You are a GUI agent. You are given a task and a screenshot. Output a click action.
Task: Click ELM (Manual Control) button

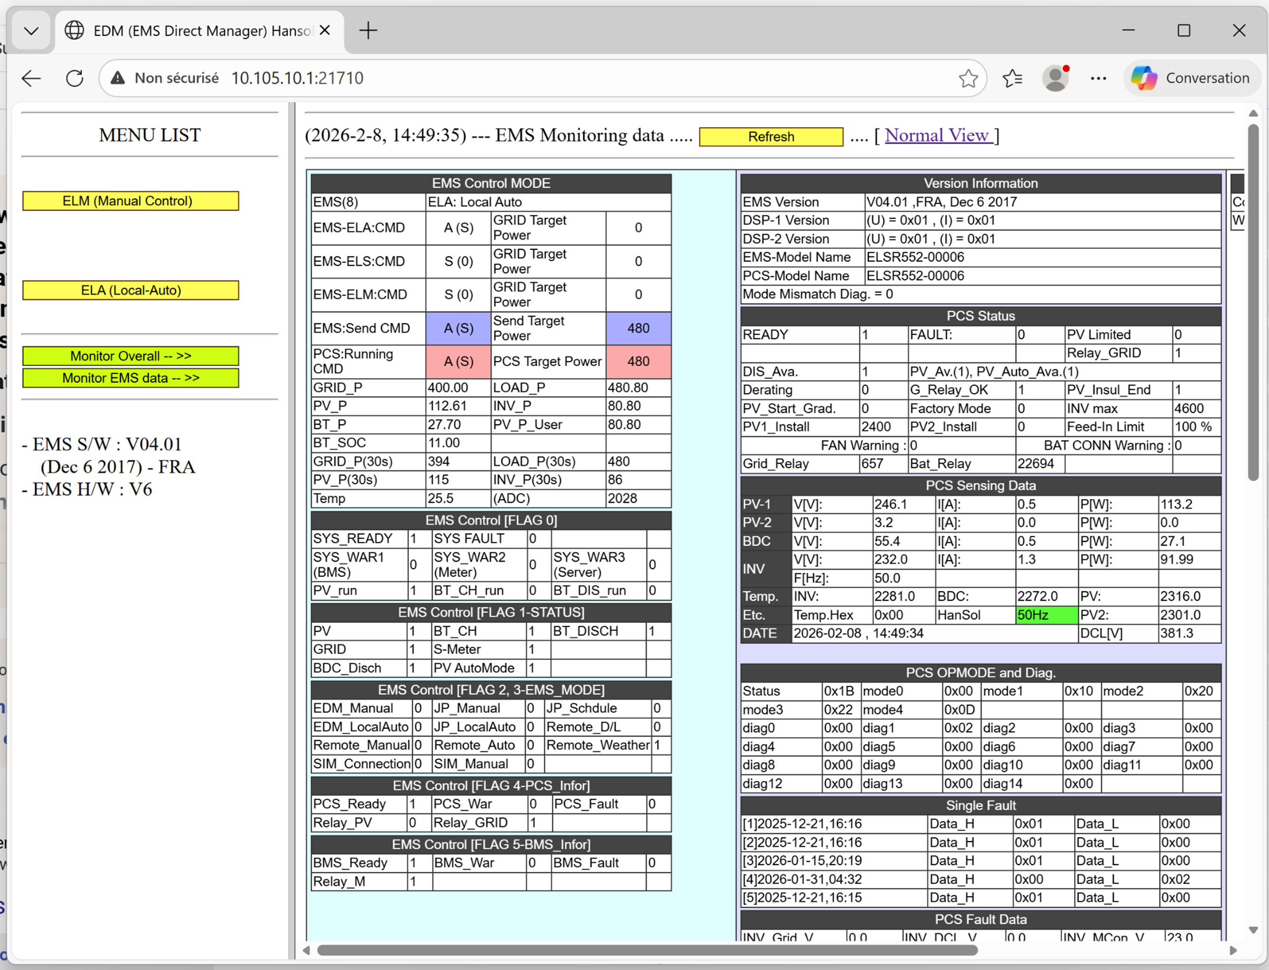coord(130,201)
